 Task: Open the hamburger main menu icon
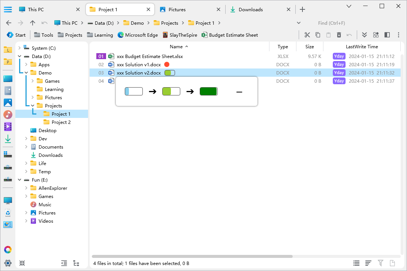(8, 9)
